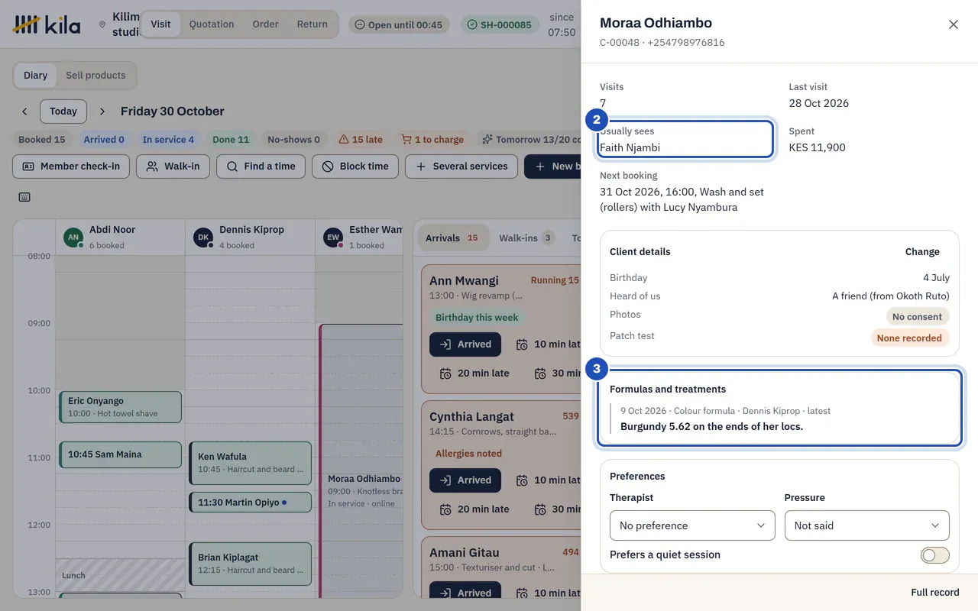Viewport: 978px width, 611px height.
Task: Open the Full record link
Action: point(934,593)
